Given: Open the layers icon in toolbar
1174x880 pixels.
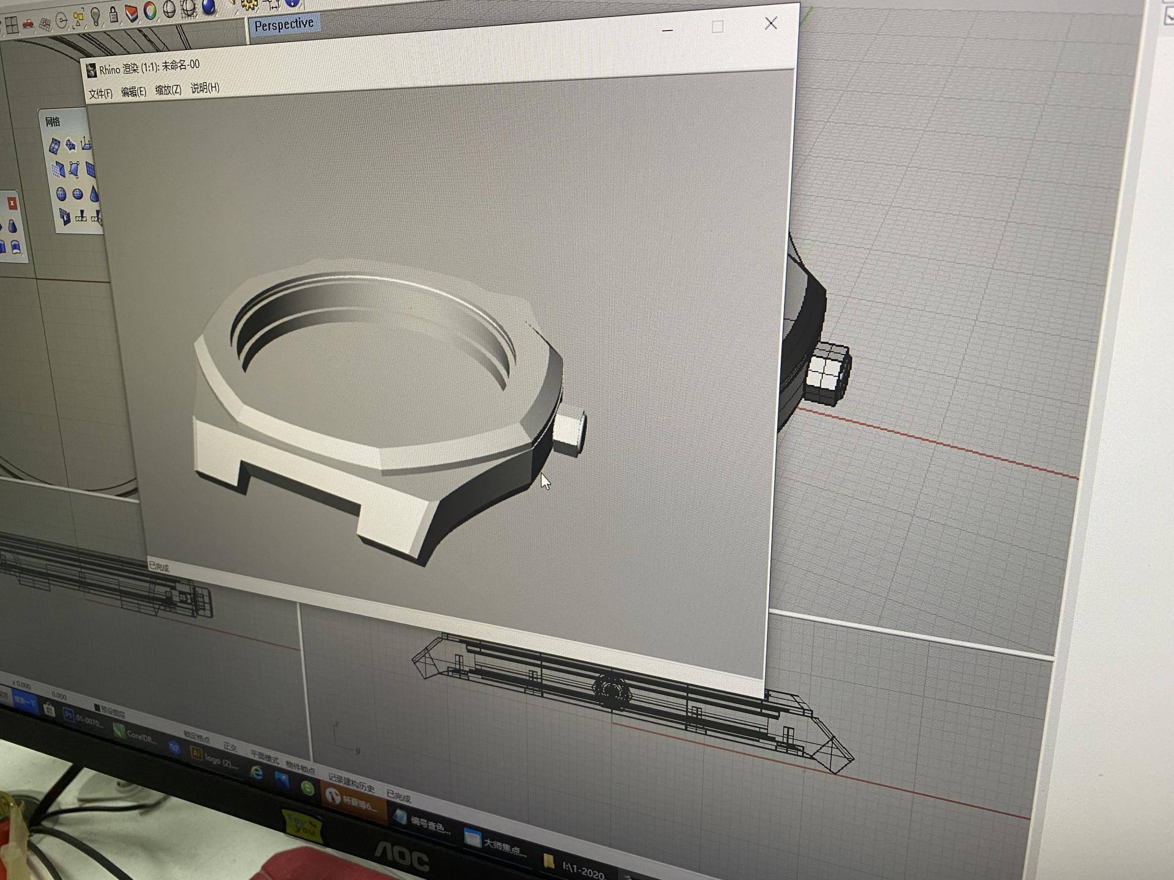Looking at the screenshot, I should pyautogui.click(x=131, y=12).
